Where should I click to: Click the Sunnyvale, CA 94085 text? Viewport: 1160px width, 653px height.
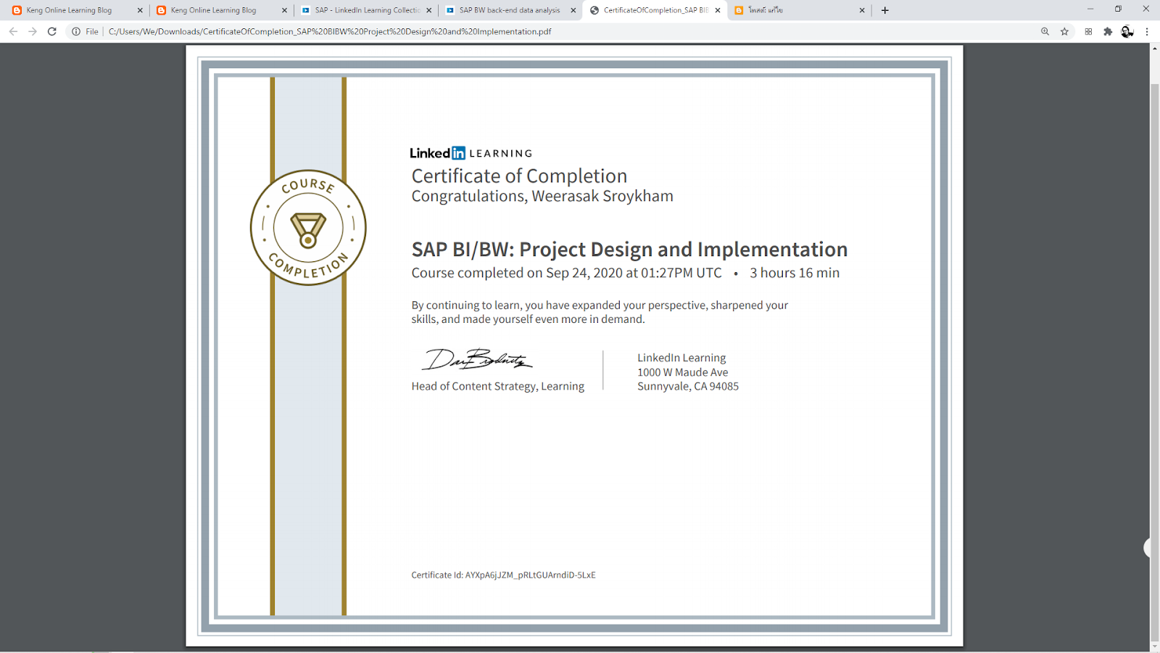pyautogui.click(x=687, y=386)
